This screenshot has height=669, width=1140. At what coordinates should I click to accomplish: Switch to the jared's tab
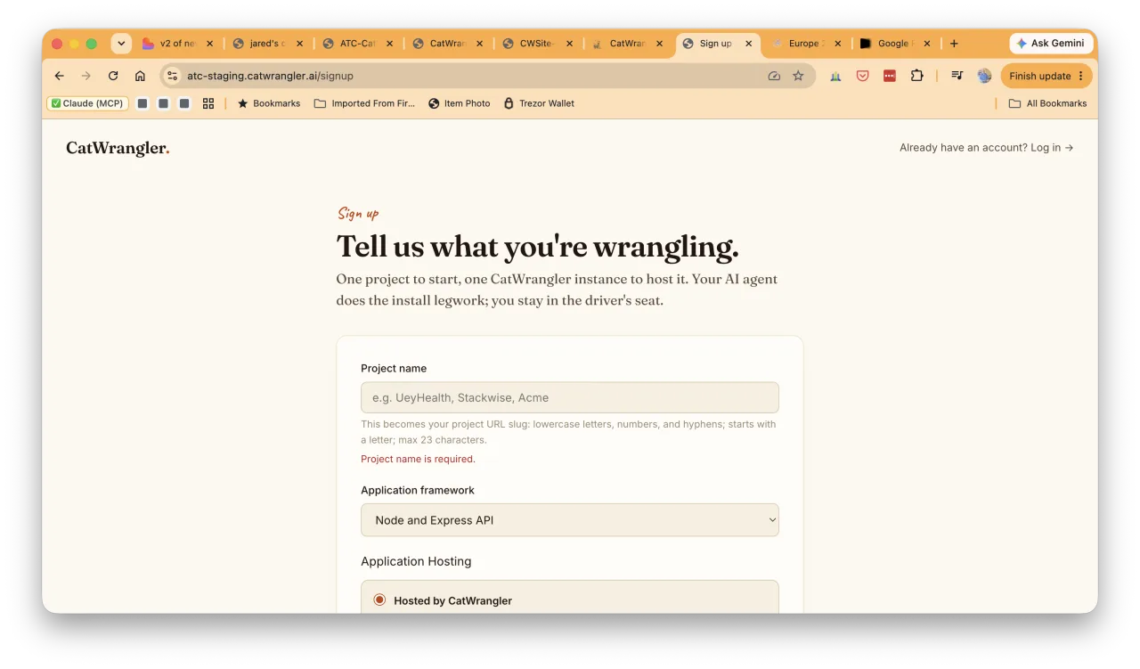[x=267, y=43]
